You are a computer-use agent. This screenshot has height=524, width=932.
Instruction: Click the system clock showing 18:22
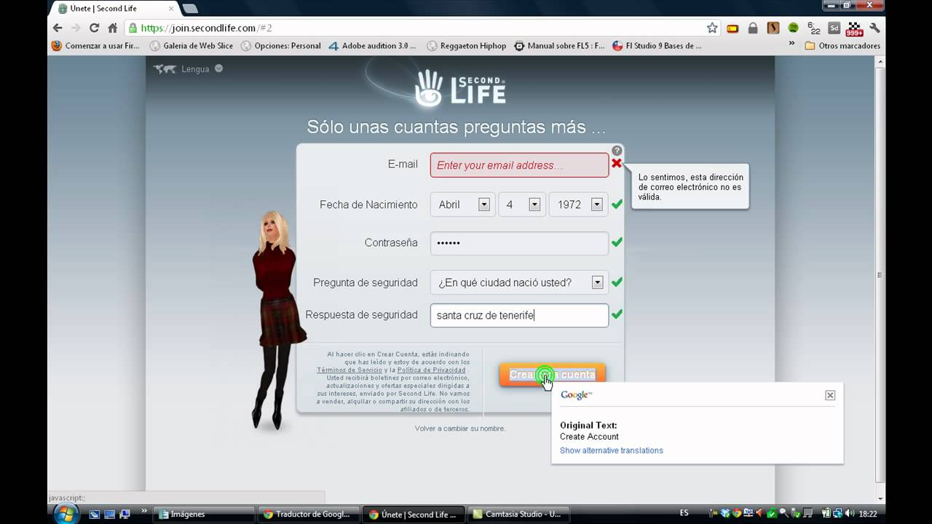(868, 513)
